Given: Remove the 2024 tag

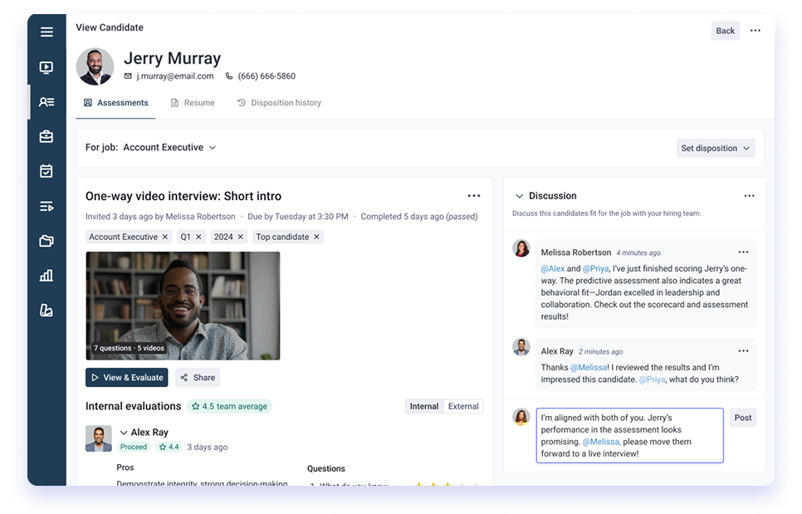Looking at the screenshot, I should coord(241,237).
